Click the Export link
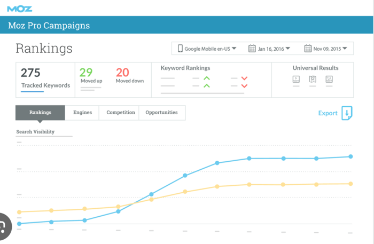 tap(328, 113)
